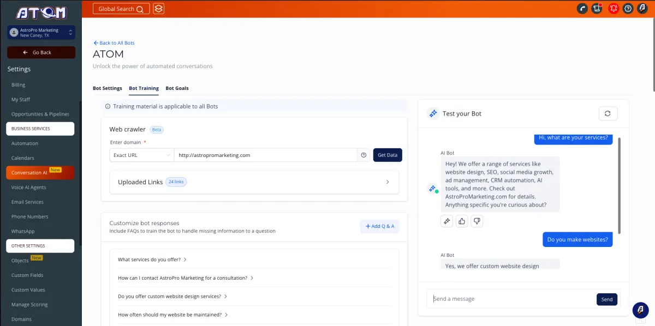Click the AI bot avatar beside first reply
The image size is (655, 326).
[433, 189]
